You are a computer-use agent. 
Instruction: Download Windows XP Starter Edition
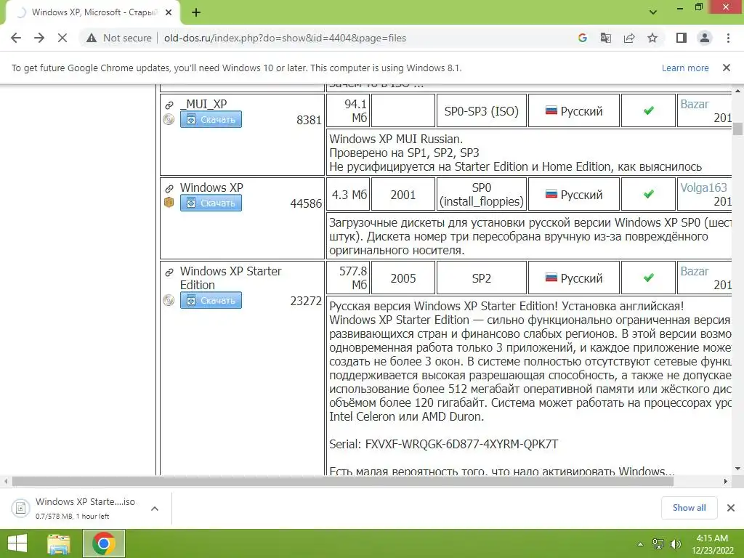pyautogui.click(x=211, y=300)
